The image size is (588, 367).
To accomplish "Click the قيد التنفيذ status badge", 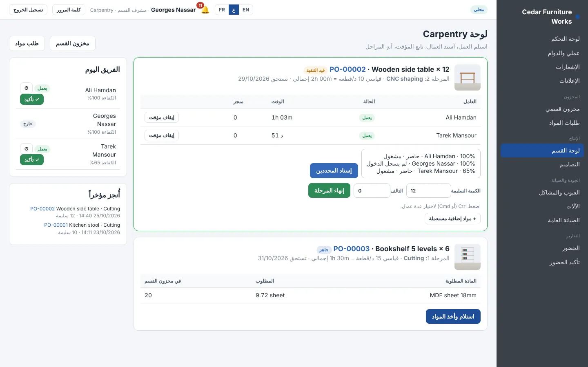I will [316, 70].
